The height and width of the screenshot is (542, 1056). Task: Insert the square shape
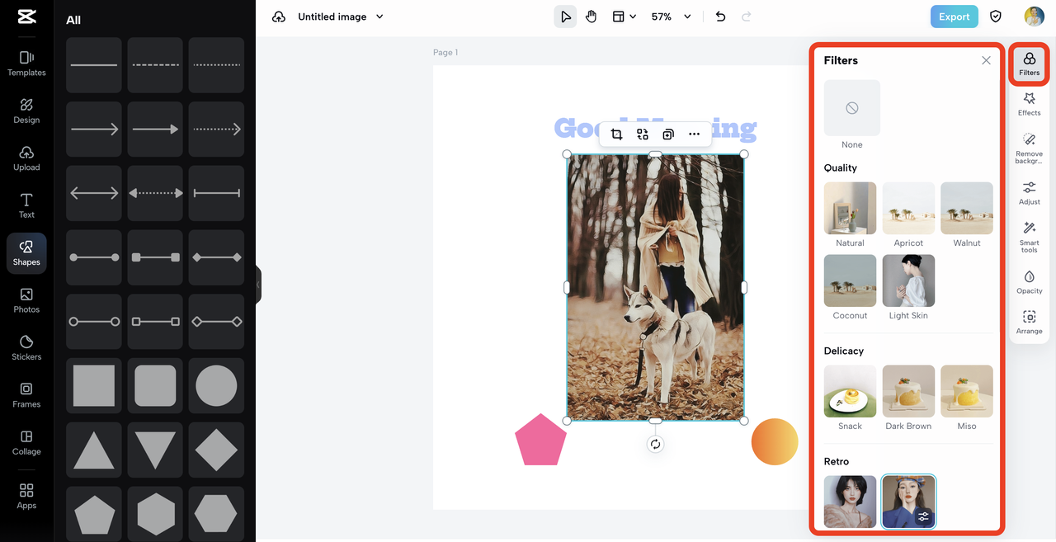94,385
